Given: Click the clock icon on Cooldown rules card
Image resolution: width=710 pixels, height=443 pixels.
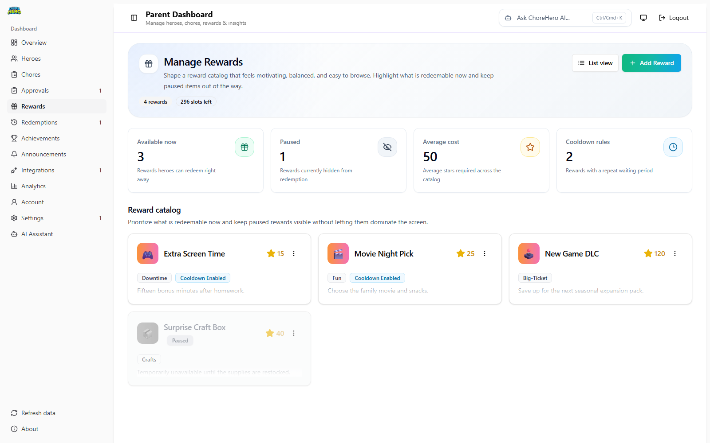Looking at the screenshot, I should click(673, 147).
